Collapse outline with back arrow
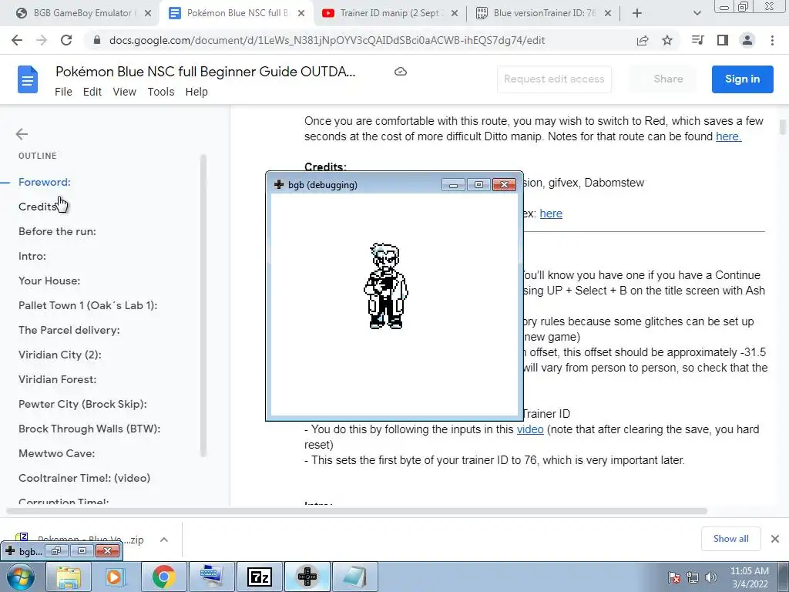Viewport: 789px width, 592px height. tap(22, 134)
